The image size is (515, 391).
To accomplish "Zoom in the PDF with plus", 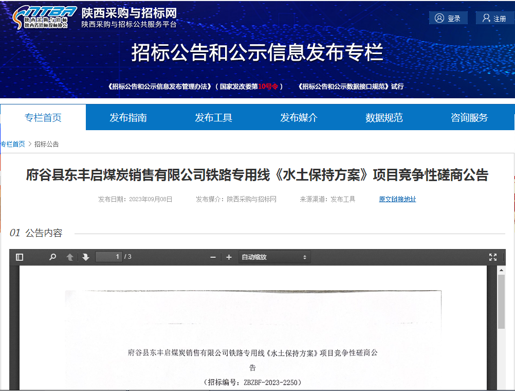I will click(229, 257).
